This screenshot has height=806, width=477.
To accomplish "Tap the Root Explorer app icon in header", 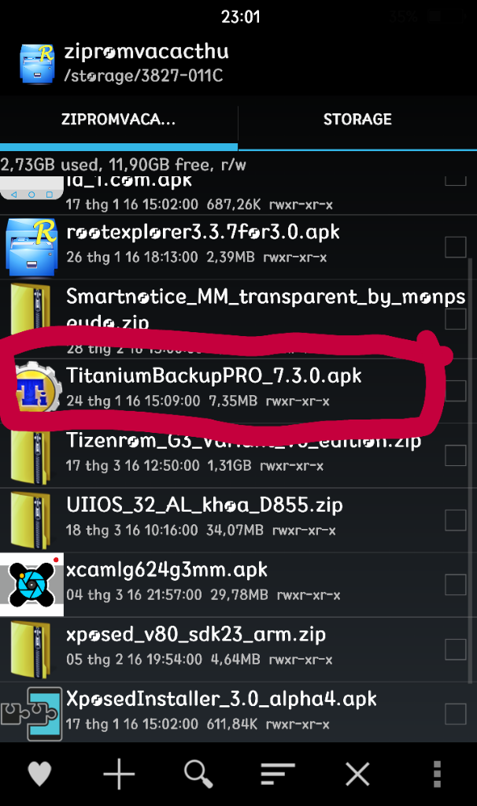I will pos(37,64).
